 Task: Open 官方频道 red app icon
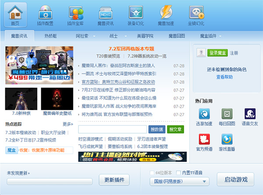pyautogui.click(x=204, y=139)
